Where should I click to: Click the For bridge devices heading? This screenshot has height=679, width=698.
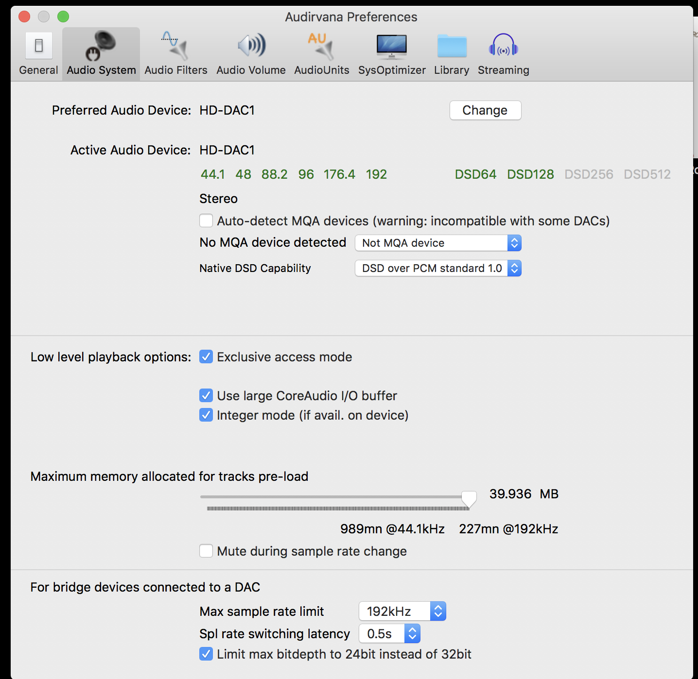point(145,587)
